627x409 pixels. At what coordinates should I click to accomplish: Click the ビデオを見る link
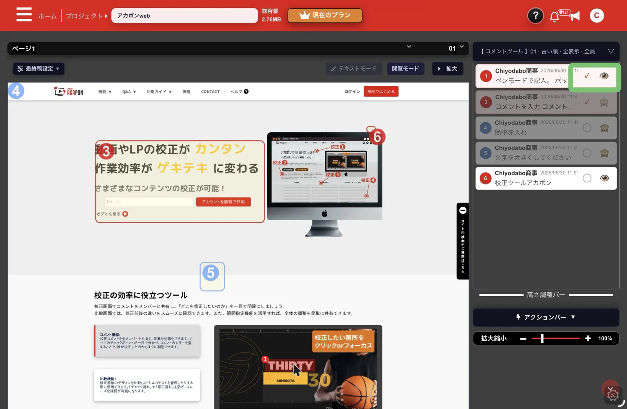point(109,214)
